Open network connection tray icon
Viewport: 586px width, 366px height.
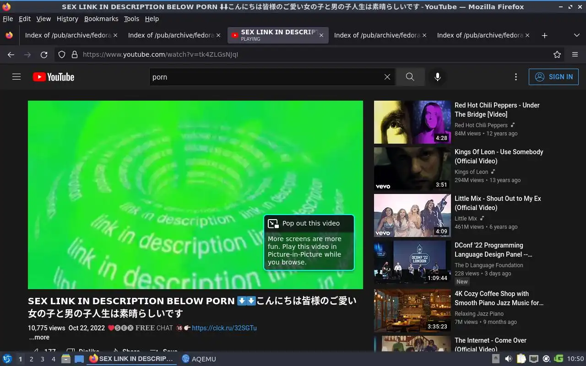[x=533, y=359]
